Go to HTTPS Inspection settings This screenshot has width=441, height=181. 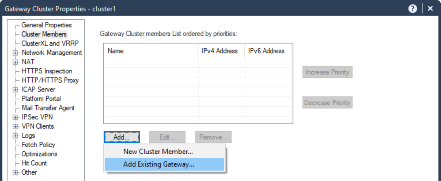click(x=47, y=71)
